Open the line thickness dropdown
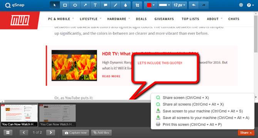This screenshot has height=138, width=258. 164,5
